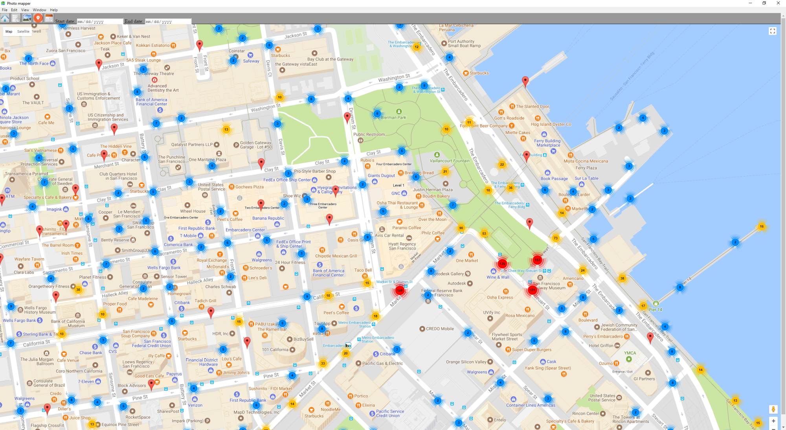
Task: Click the Ferry Building Marketplace label
Action: (547, 143)
